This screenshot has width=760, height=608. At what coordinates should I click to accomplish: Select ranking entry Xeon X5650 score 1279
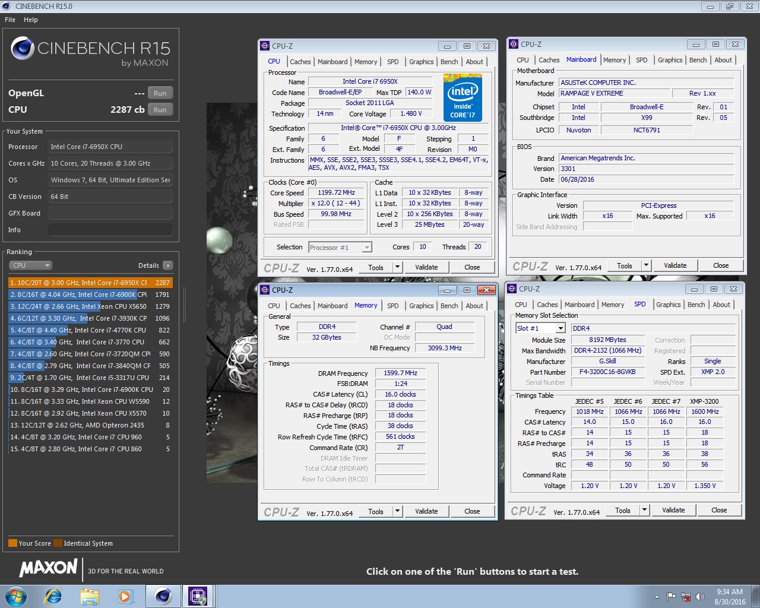pos(90,306)
